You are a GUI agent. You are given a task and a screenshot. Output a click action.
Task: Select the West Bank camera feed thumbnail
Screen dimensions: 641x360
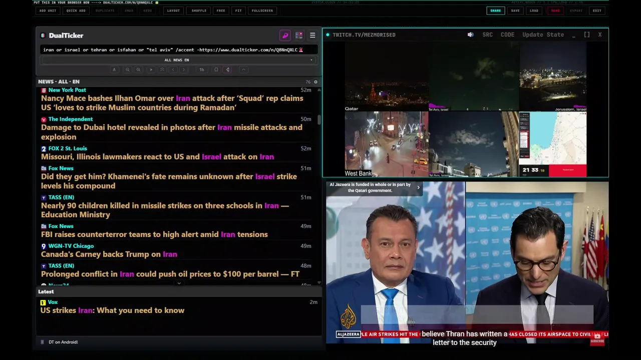[x=386, y=144]
